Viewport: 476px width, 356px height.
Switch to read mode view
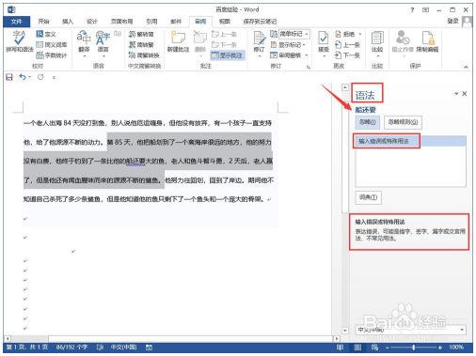(340, 348)
